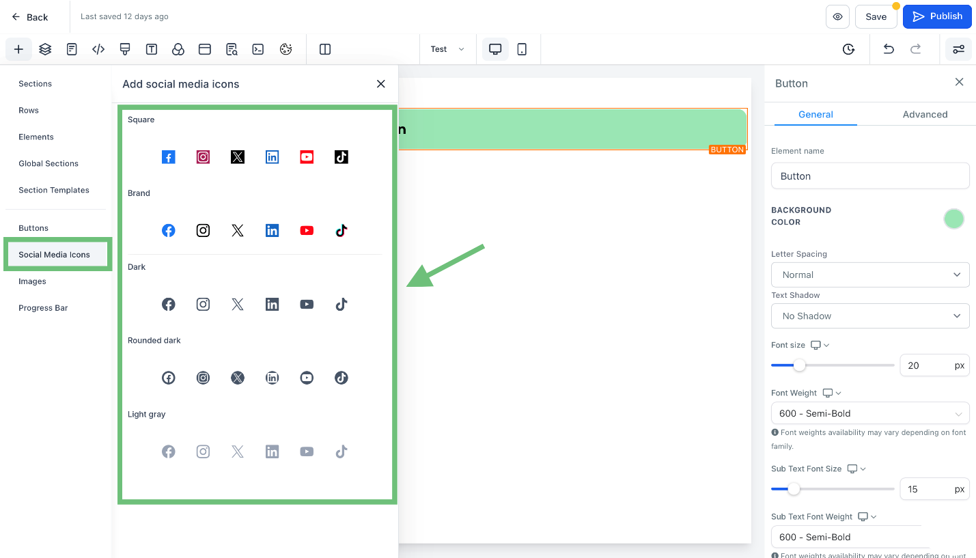Open the layers icon in toolbar
The height and width of the screenshot is (558, 976).
pos(45,49)
